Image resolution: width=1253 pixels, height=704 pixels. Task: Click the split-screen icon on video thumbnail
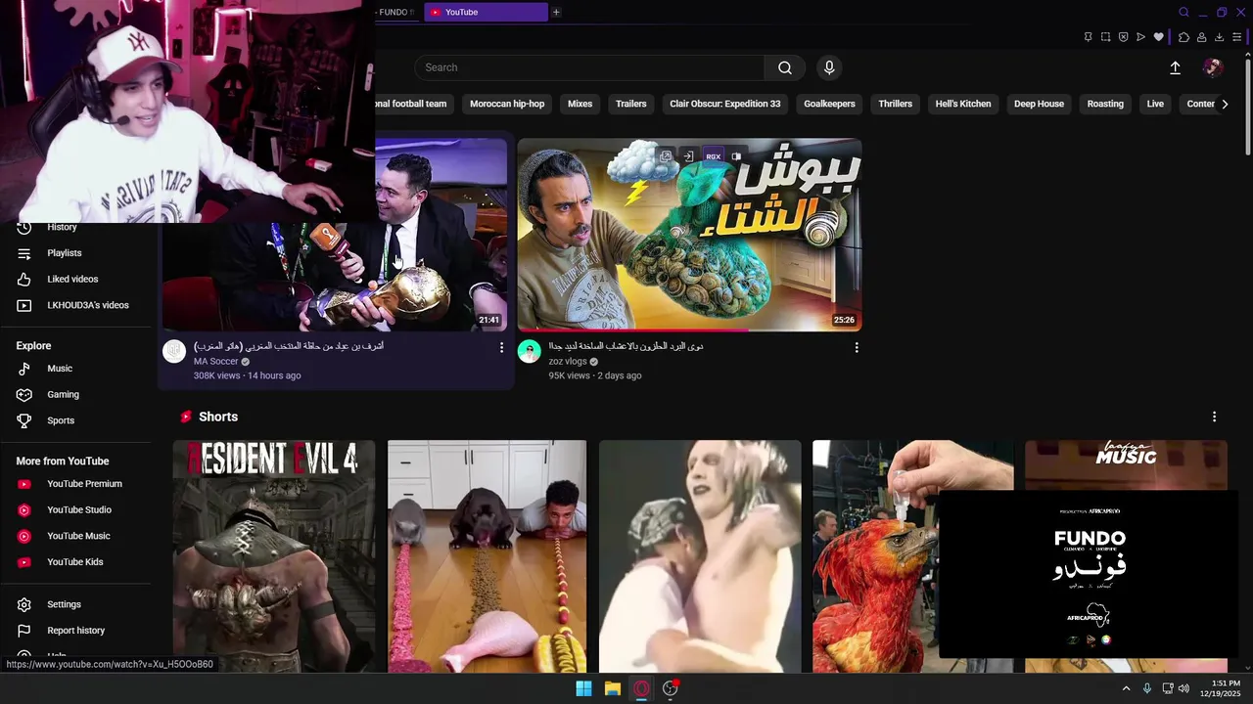point(736,156)
